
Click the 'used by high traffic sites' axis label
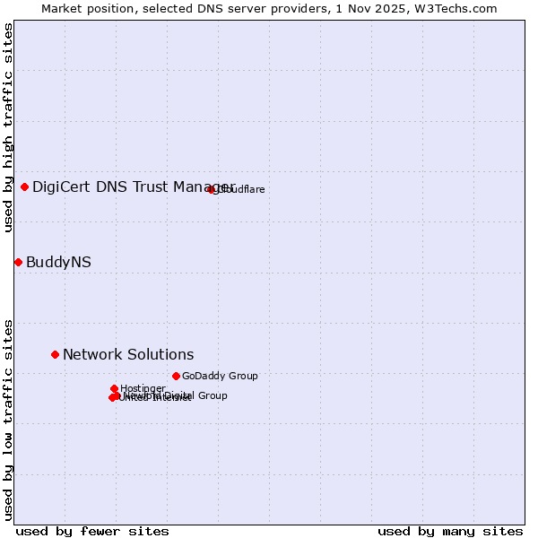(x=8, y=127)
